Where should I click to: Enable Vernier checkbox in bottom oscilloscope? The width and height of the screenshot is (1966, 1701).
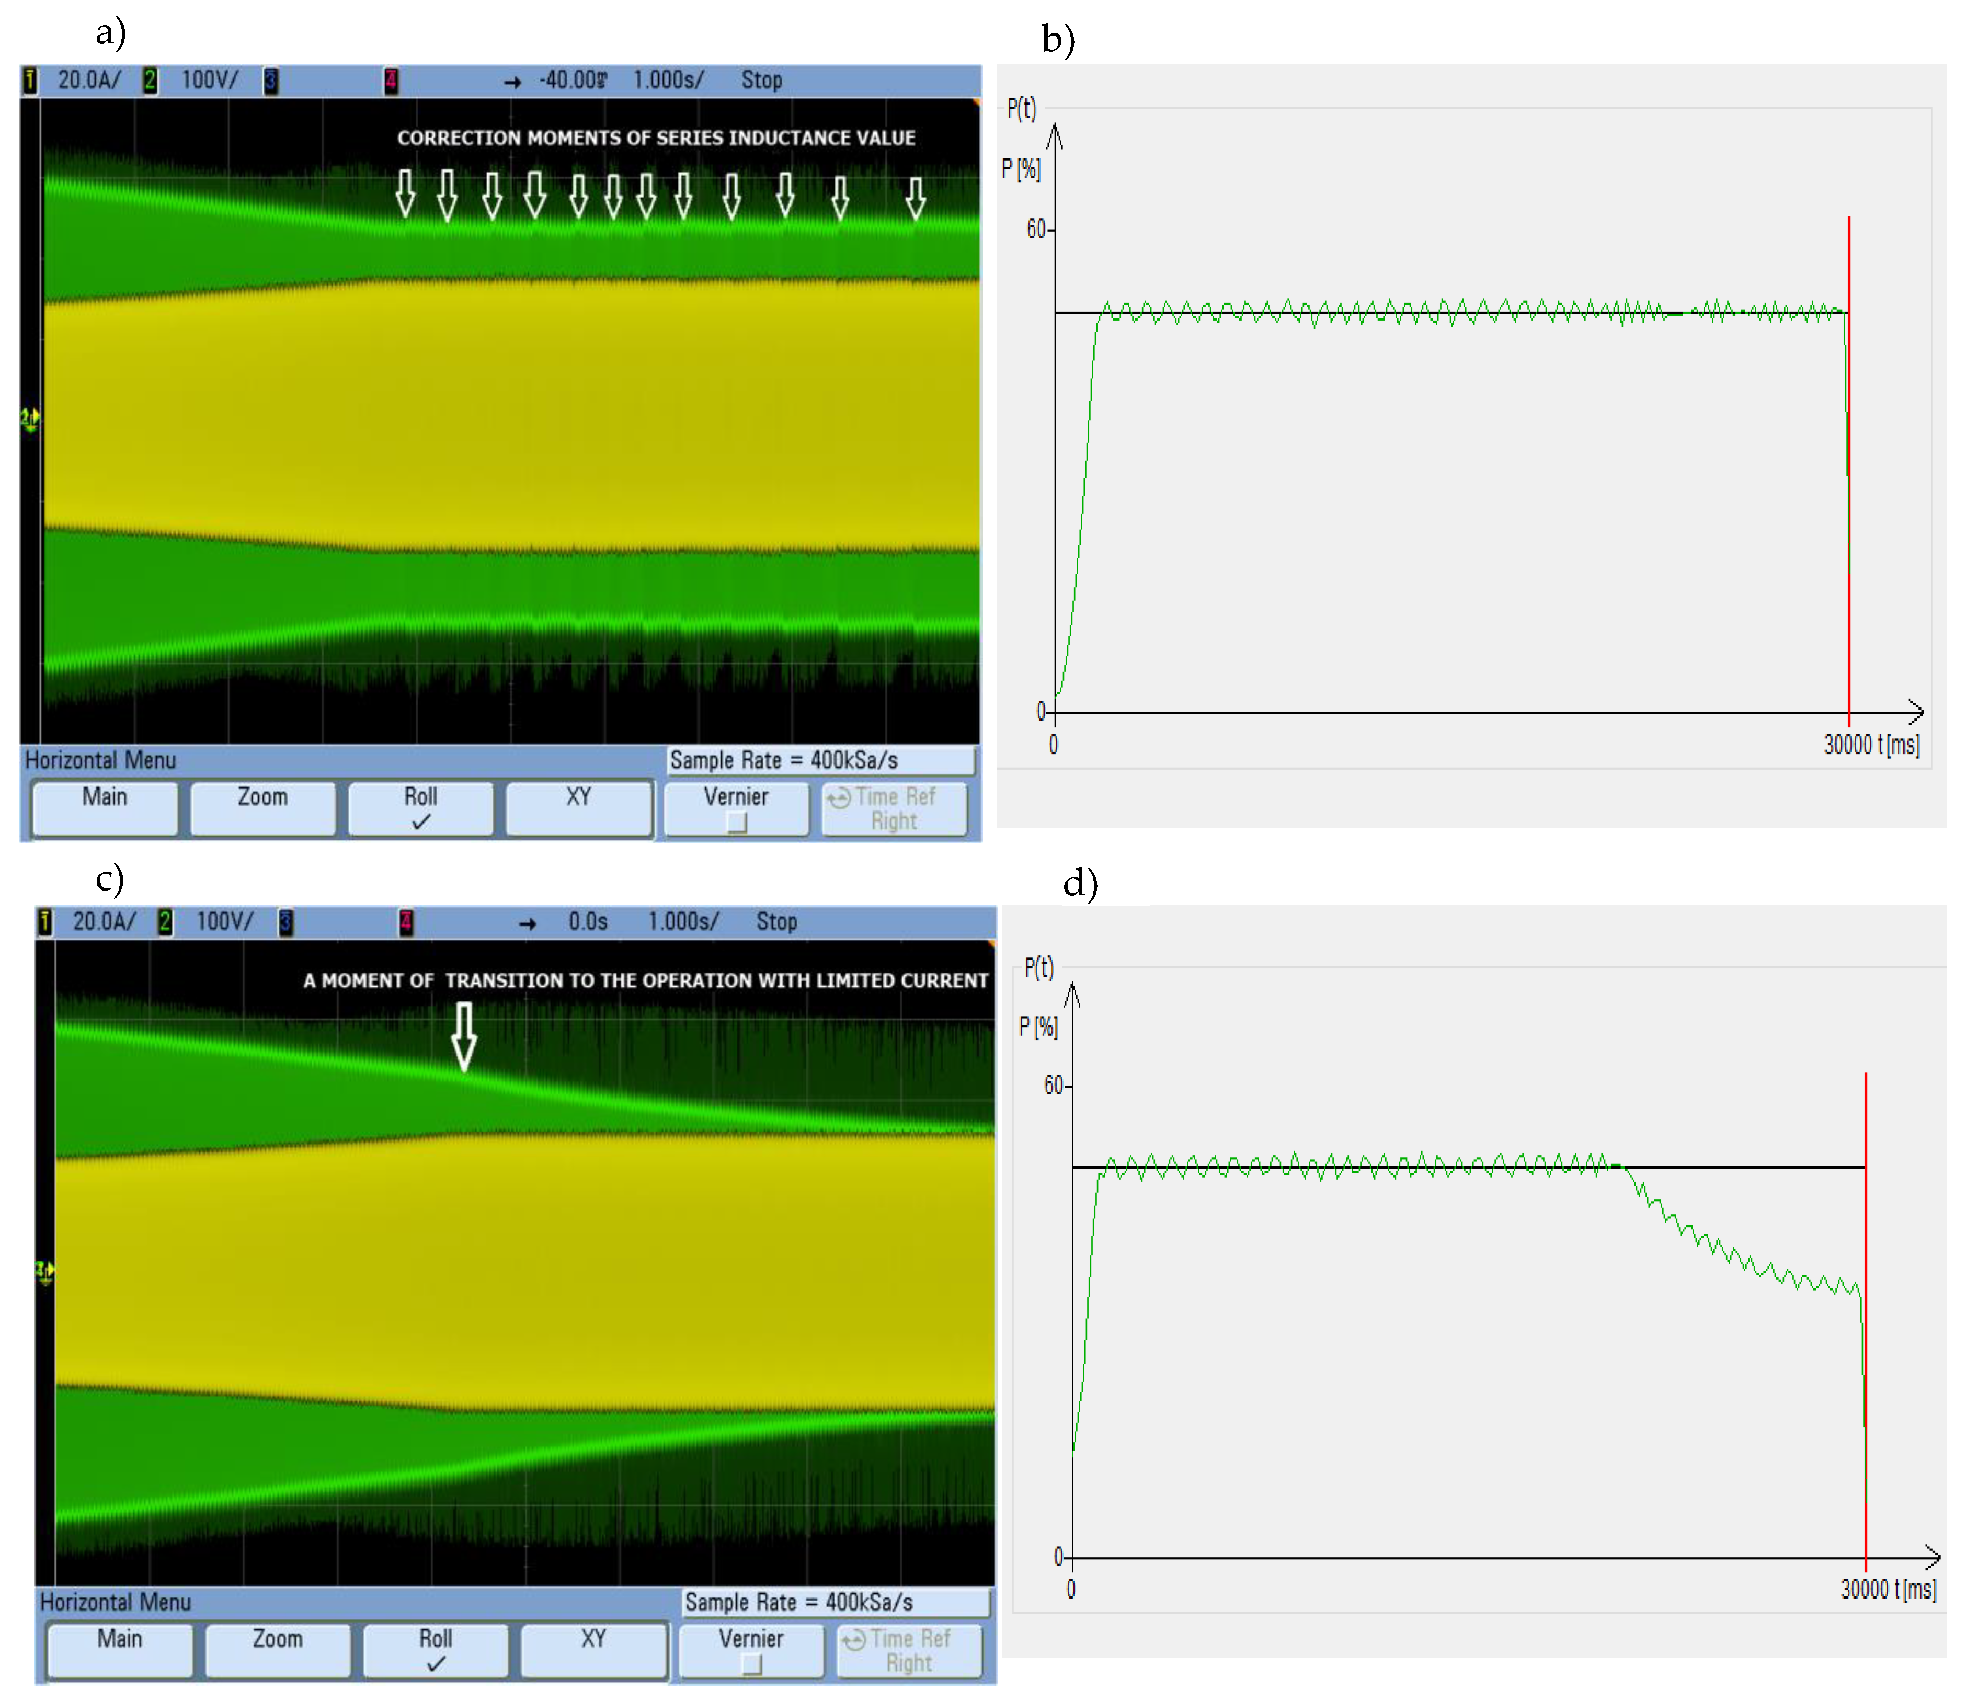point(752,1664)
